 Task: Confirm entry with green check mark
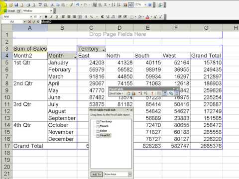point(34,22)
